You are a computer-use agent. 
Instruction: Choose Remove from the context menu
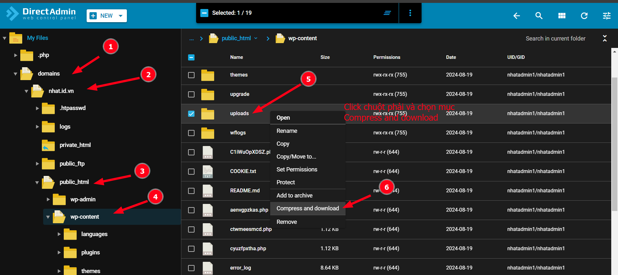308,222
